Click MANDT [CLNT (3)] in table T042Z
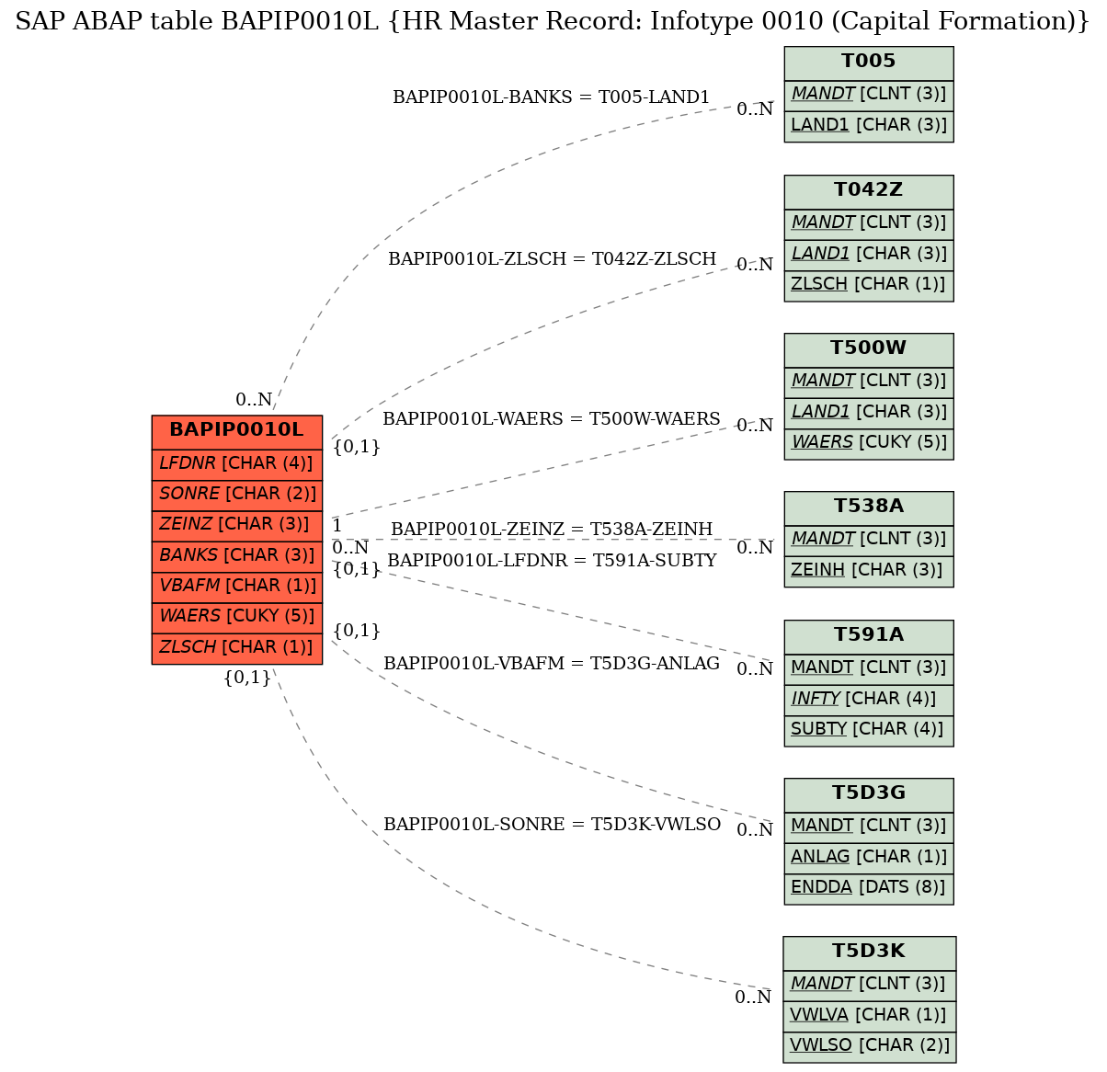The image size is (1107, 1072). pyautogui.click(x=869, y=223)
